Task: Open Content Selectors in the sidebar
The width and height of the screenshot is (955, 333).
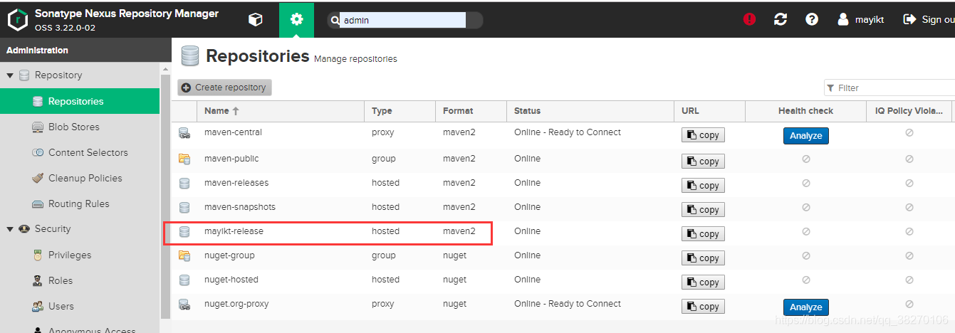Action: [80, 152]
